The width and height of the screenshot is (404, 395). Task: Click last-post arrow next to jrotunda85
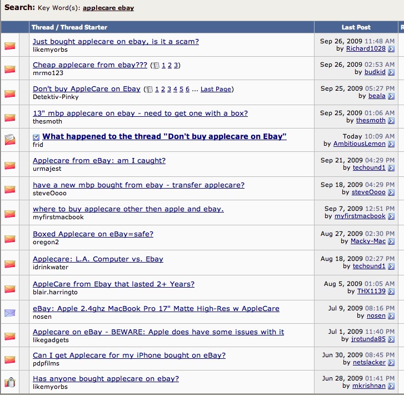click(x=391, y=339)
